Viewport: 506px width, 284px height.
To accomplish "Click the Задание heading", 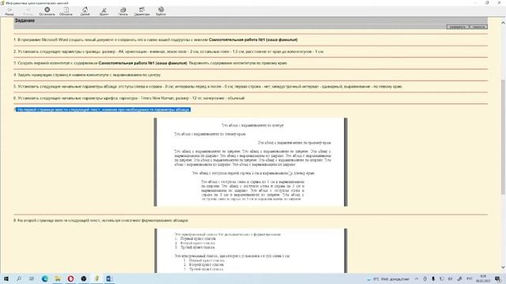I will tap(25, 21).
